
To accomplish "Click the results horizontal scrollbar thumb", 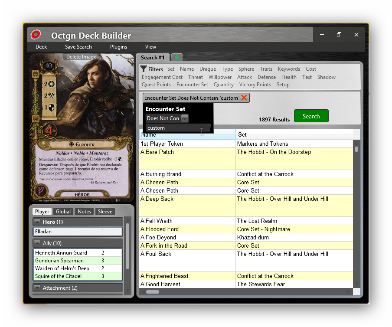I will coord(153,292).
